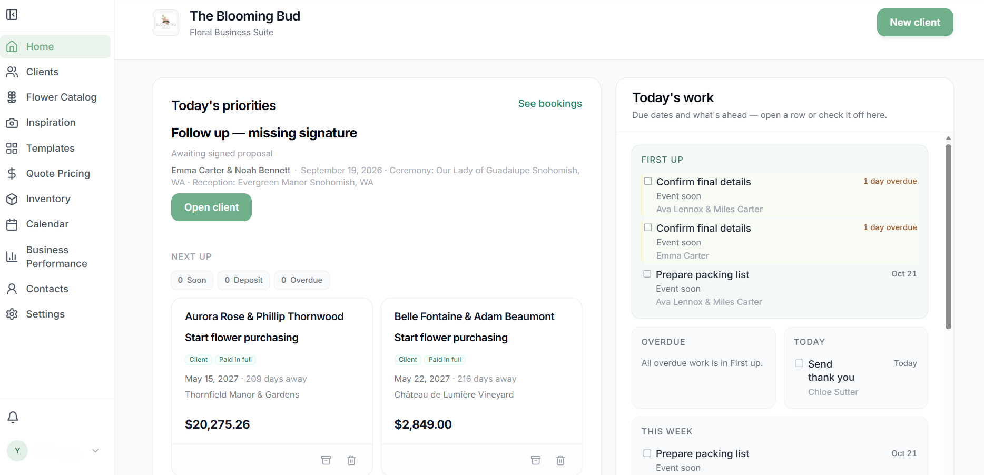Filter by 0 Deposit chip
Viewport: 984px width, 475px height.
point(243,280)
